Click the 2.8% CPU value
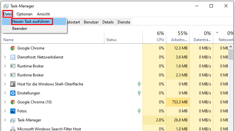Image resolution: width=235 pixels, height=131 pixels. point(160,120)
